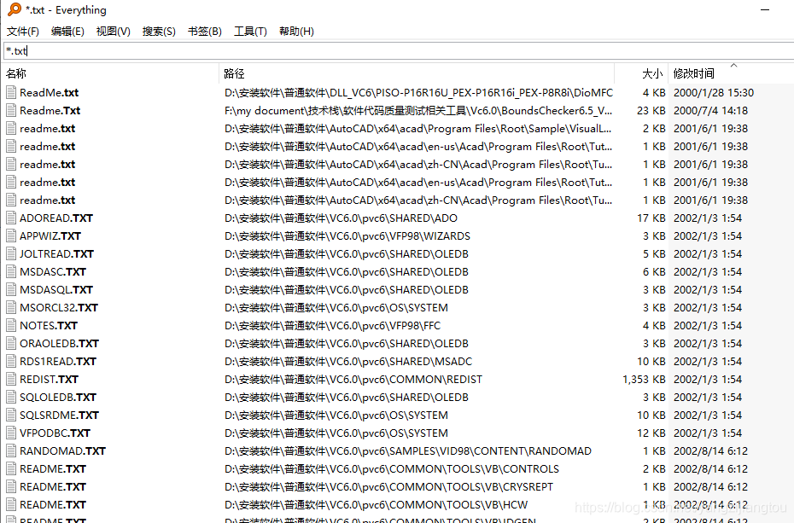
Task: Click the file icon of Readme.Txt, 23 KB
Action: tap(11, 110)
